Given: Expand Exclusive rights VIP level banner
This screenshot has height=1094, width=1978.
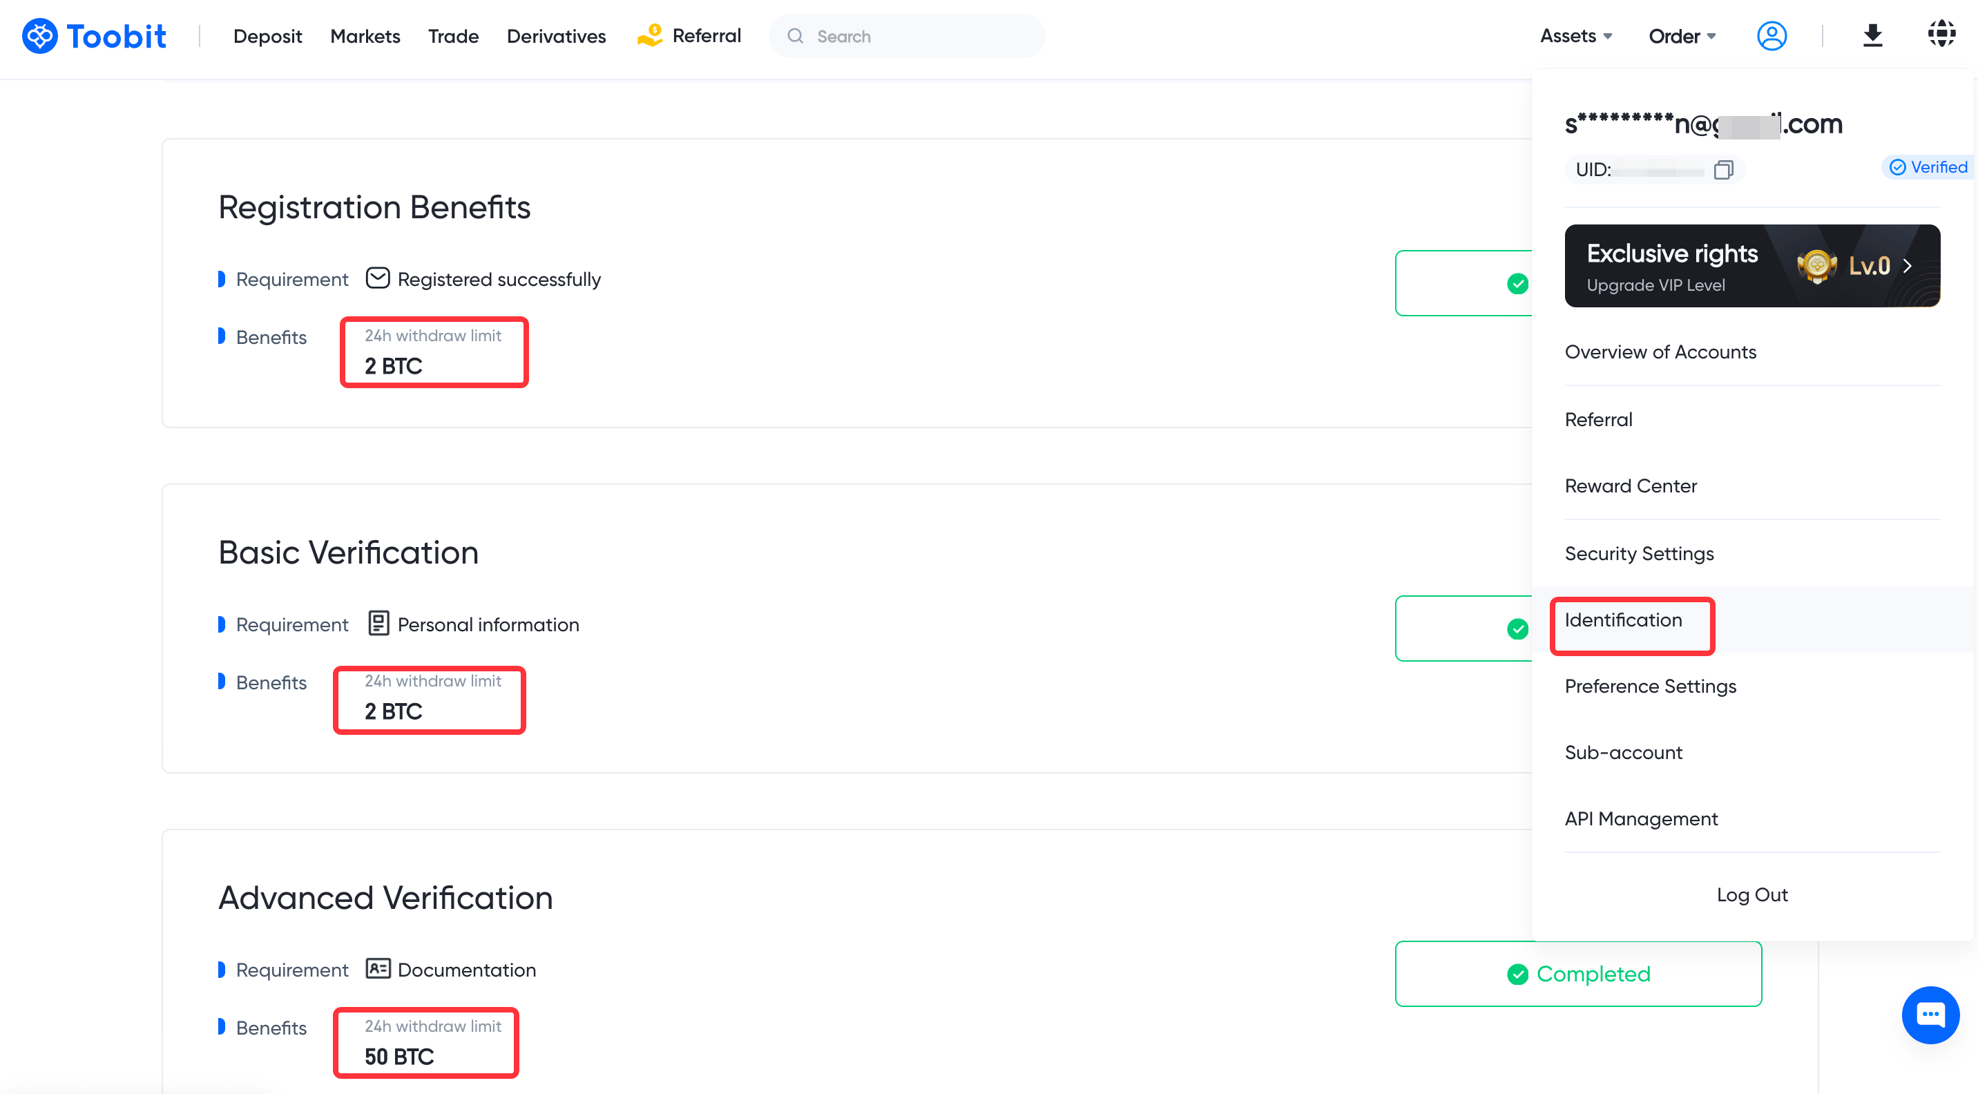Looking at the screenshot, I should click(x=1751, y=266).
